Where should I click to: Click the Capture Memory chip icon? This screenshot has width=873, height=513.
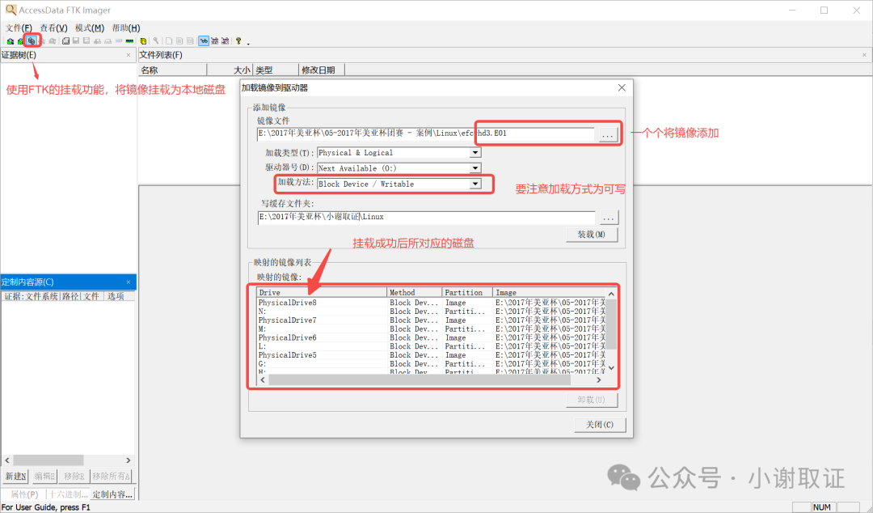[x=129, y=41]
